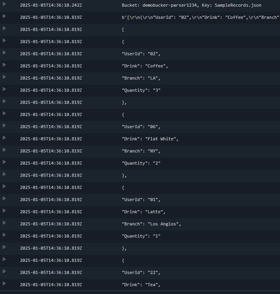The width and height of the screenshot is (280, 294).
Task: Expand the "Branch": "LA" log row
Action: [x=4, y=77]
